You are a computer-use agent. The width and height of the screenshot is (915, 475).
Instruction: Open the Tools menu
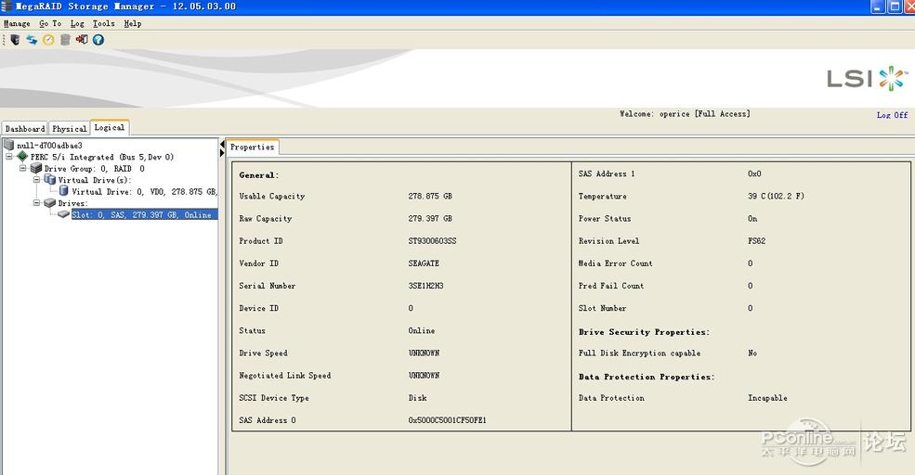103,23
